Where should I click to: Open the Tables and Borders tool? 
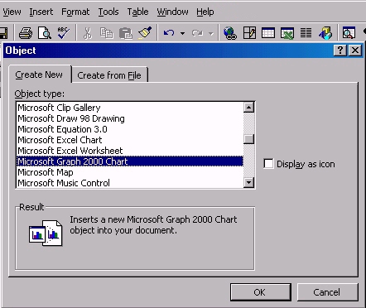(249, 33)
